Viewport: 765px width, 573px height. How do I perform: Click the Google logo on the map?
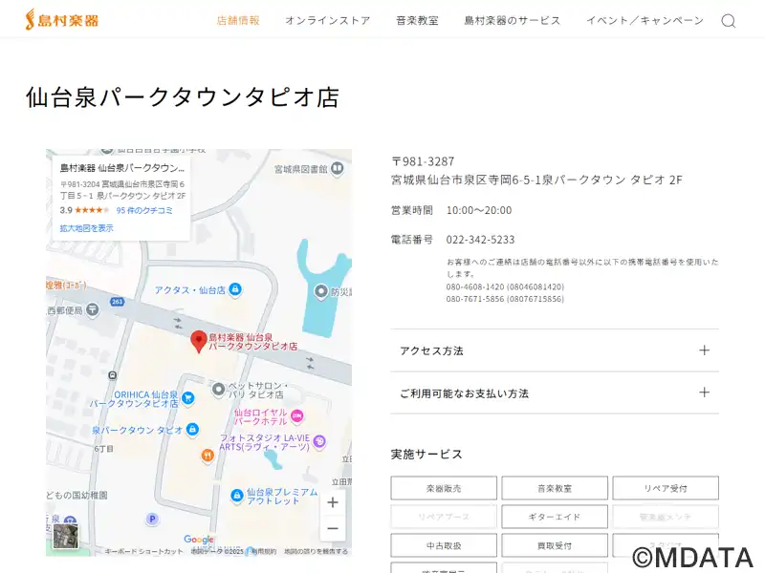tap(199, 539)
